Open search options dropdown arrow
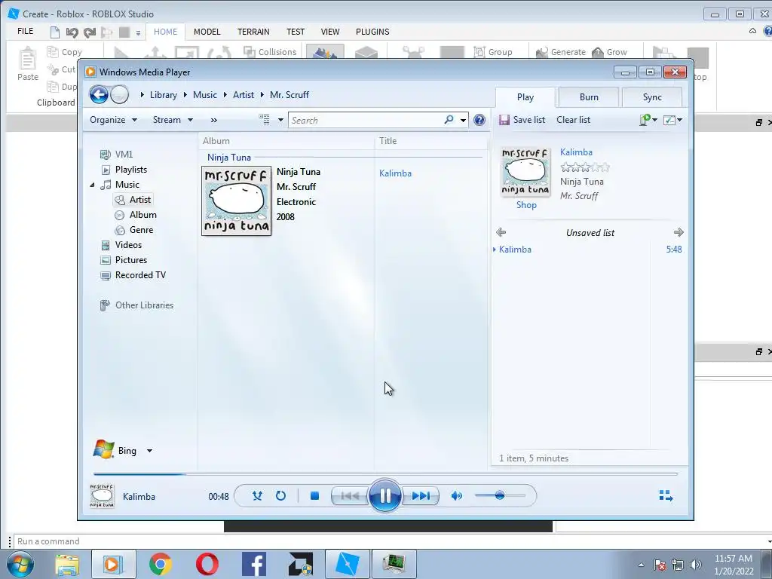Image resolution: width=772 pixels, height=579 pixels. click(464, 120)
